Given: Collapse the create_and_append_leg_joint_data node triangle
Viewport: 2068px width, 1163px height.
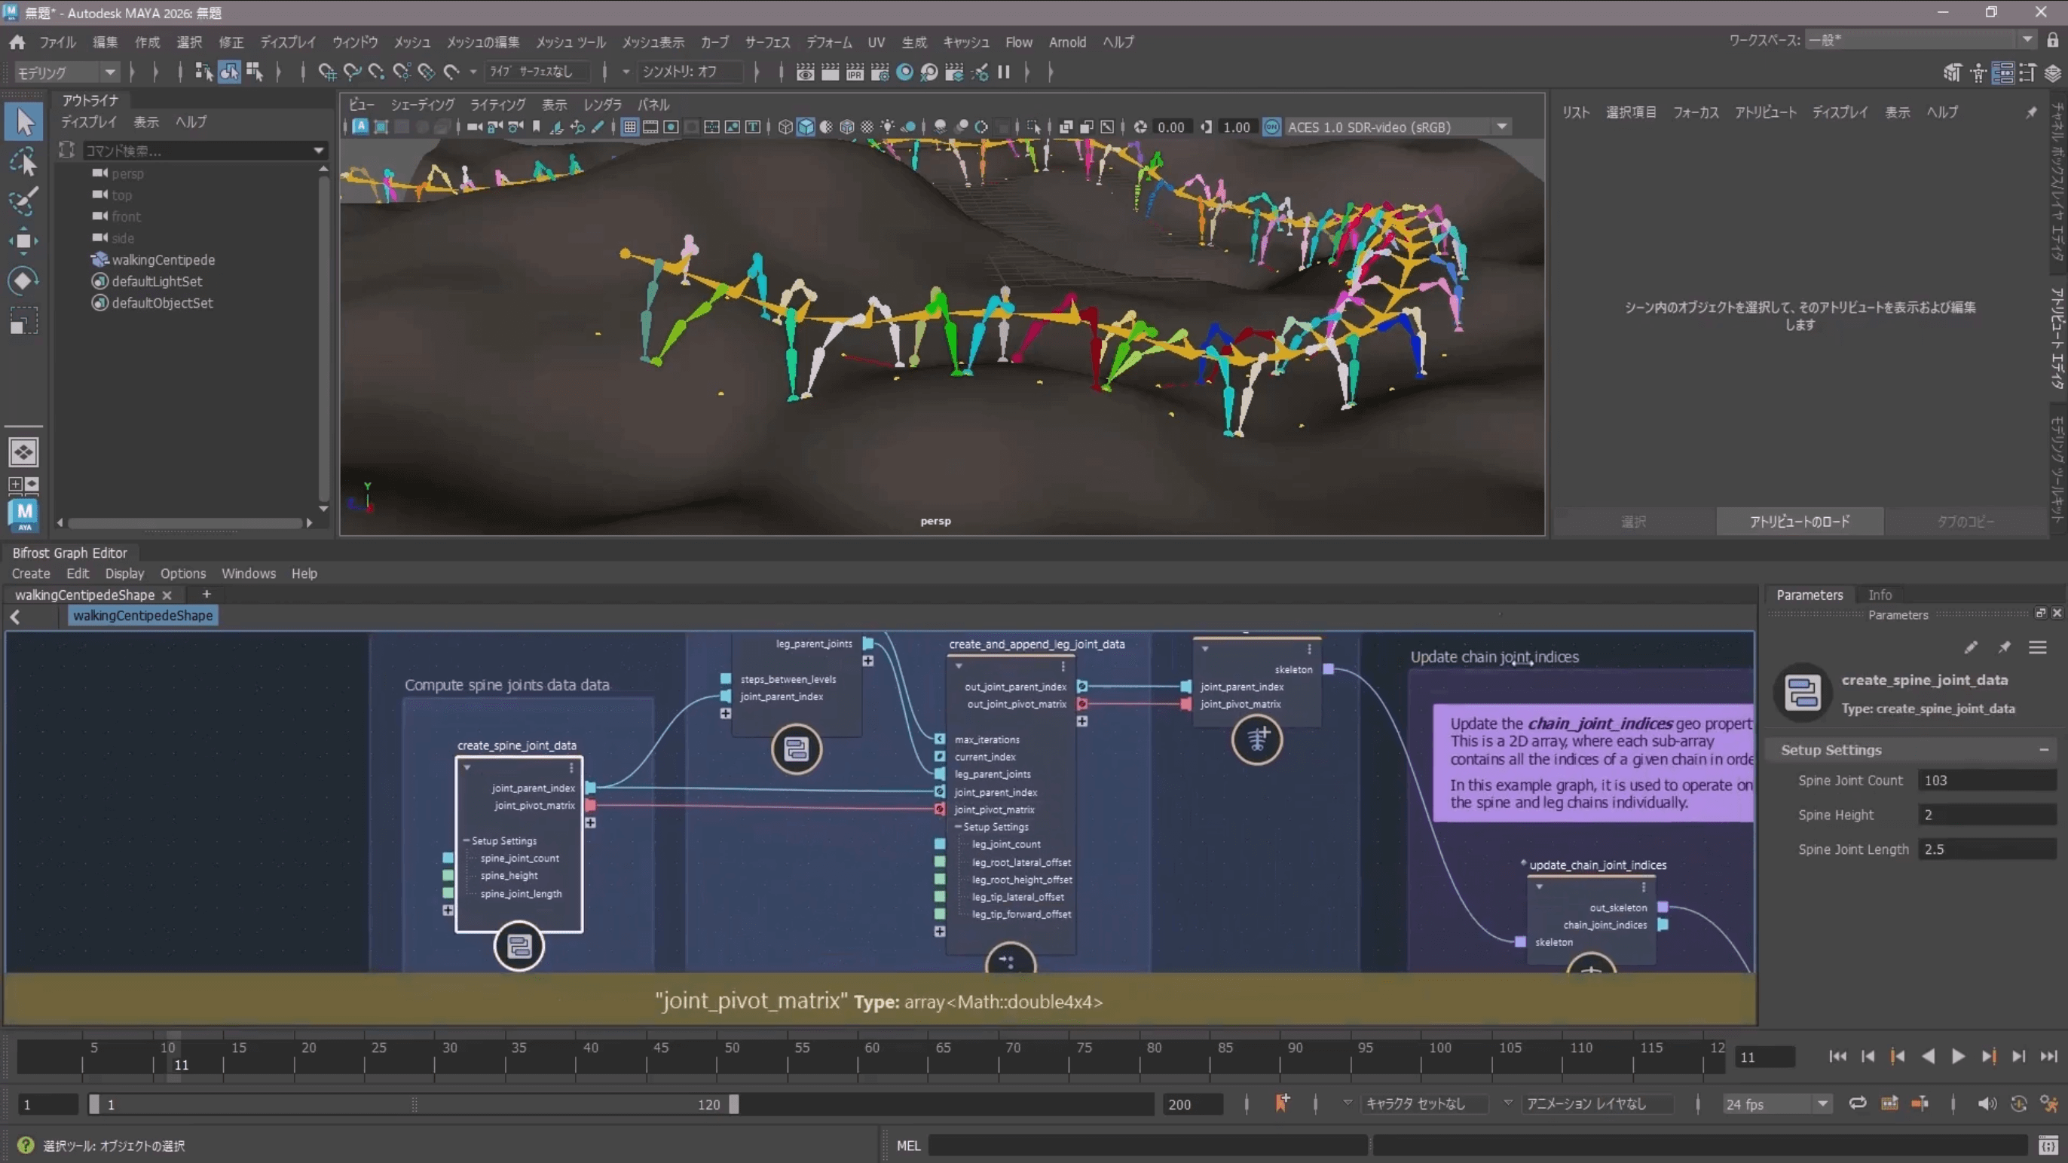Looking at the screenshot, I should [959, 666].
